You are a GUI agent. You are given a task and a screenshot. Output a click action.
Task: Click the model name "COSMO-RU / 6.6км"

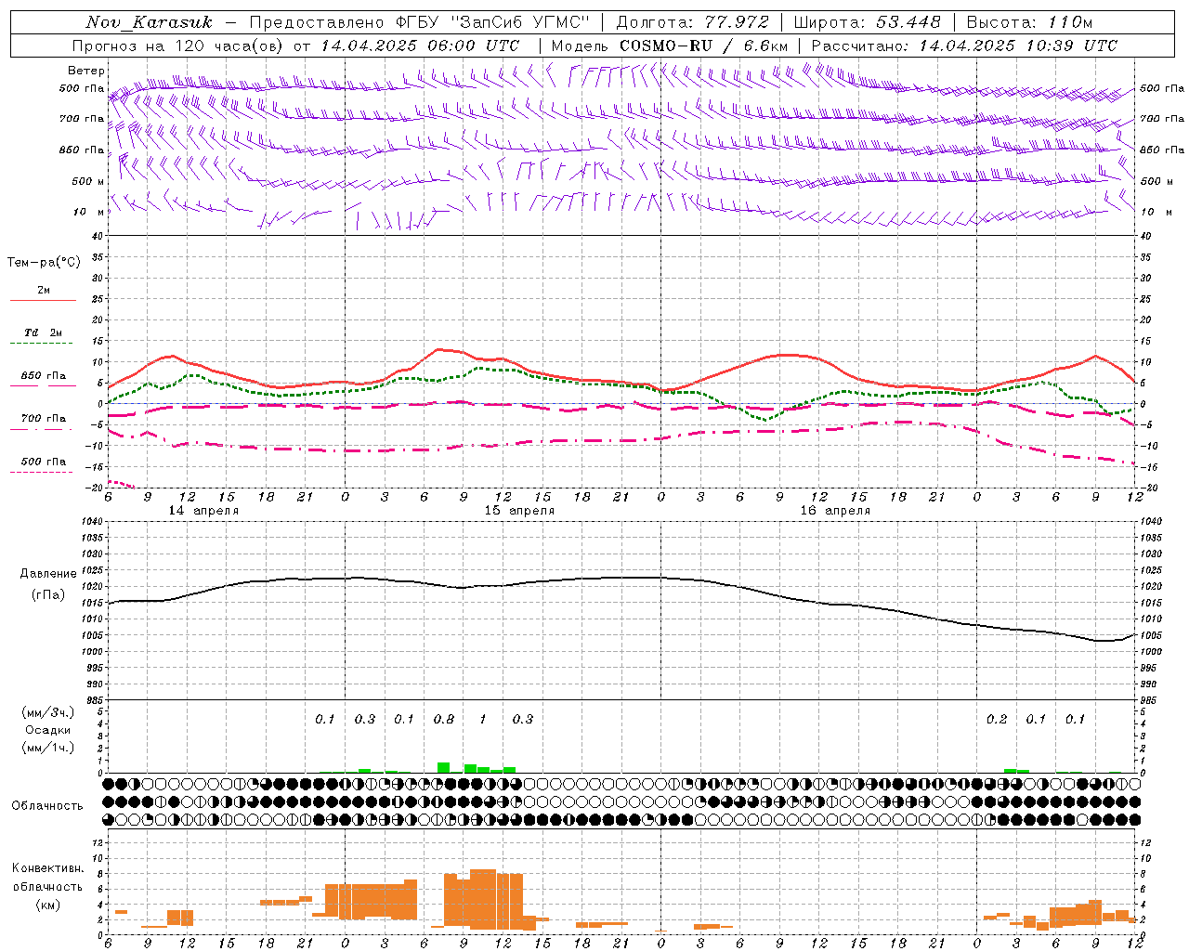(x=703, y=46)
